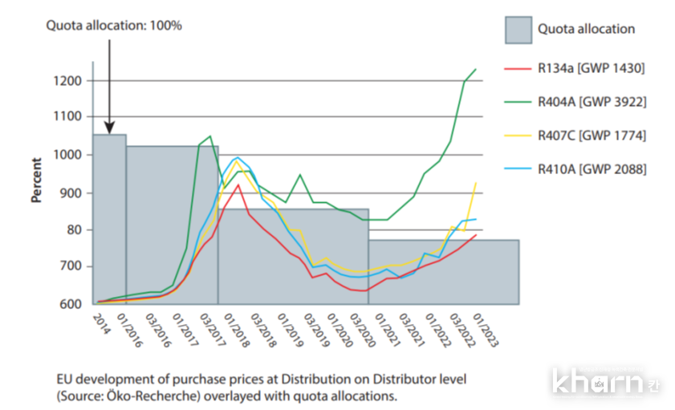Select the R410A [GWP 2088] legend label
Screen dimensions: 675x410
point(592,168)
